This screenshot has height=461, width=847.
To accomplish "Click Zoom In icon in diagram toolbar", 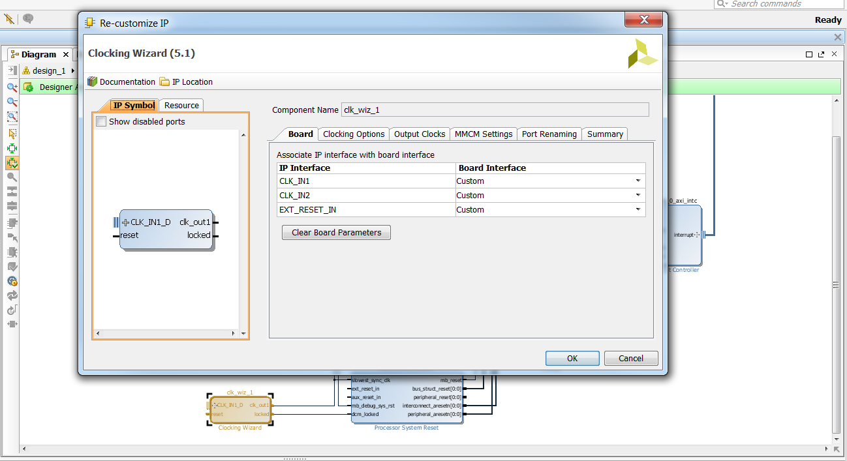I will [12, 87].
